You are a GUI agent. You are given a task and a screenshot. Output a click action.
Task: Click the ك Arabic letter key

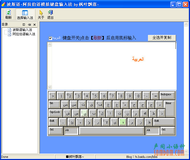click(144, 113)
